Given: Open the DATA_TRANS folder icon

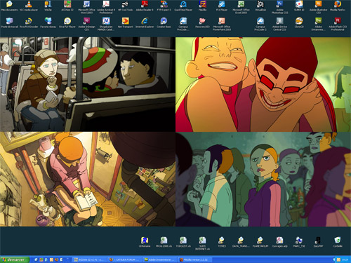Looking at the screenshot, I should click(241, 242).
